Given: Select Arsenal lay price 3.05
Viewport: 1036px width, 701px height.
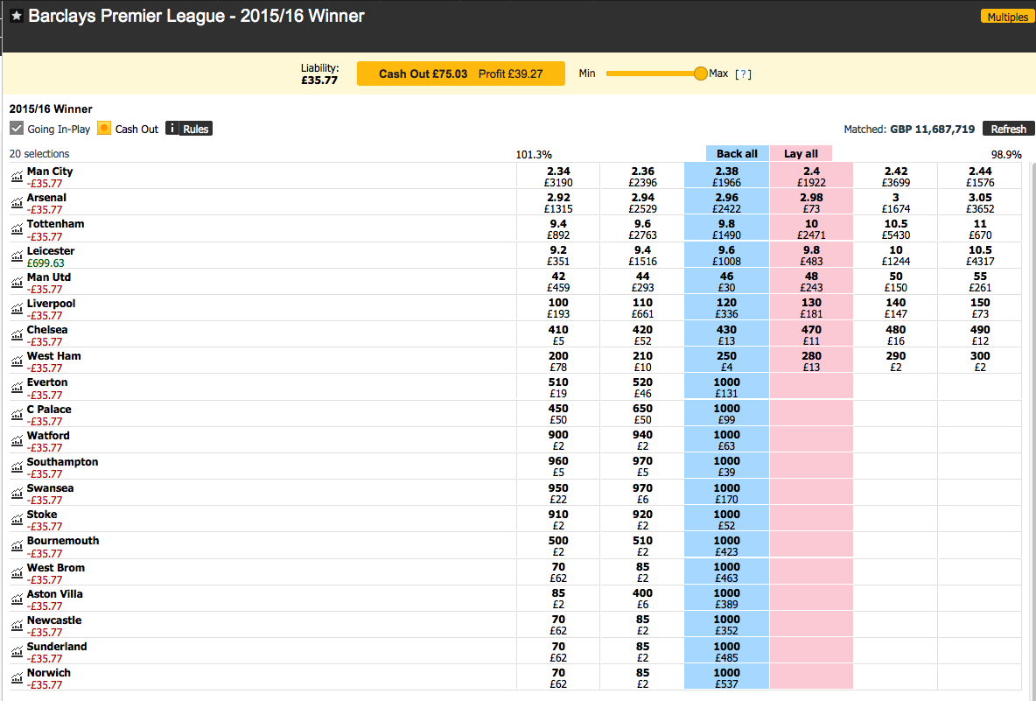Looking at the screenshot, I should coord(980,203).
